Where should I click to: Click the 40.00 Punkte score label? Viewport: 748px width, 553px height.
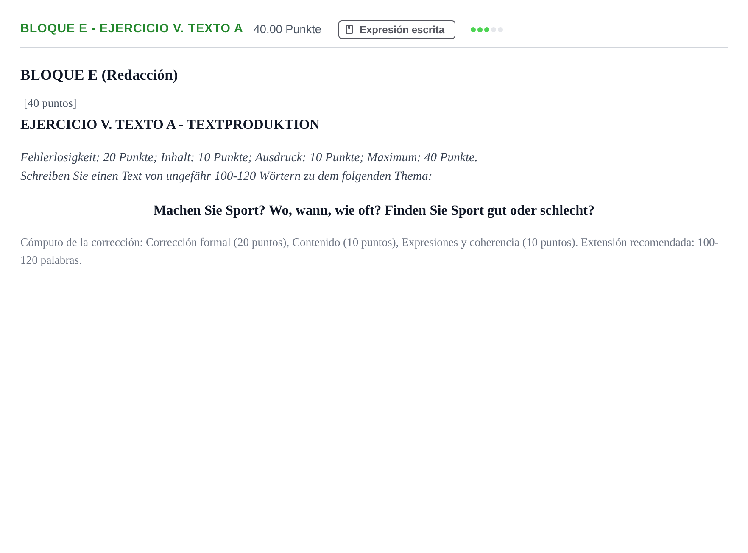pos(287,29)
